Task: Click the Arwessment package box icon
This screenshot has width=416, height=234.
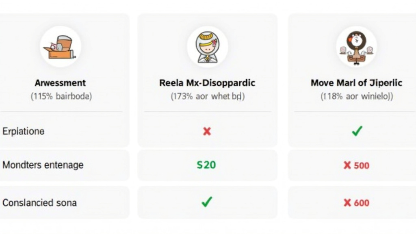Action: [60, 46]
